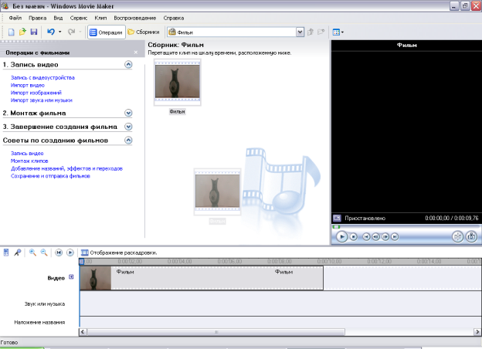The image size is (482, 349).
Task: Expand the Завершение создания фильма section
Action: [x=128, y=127]
